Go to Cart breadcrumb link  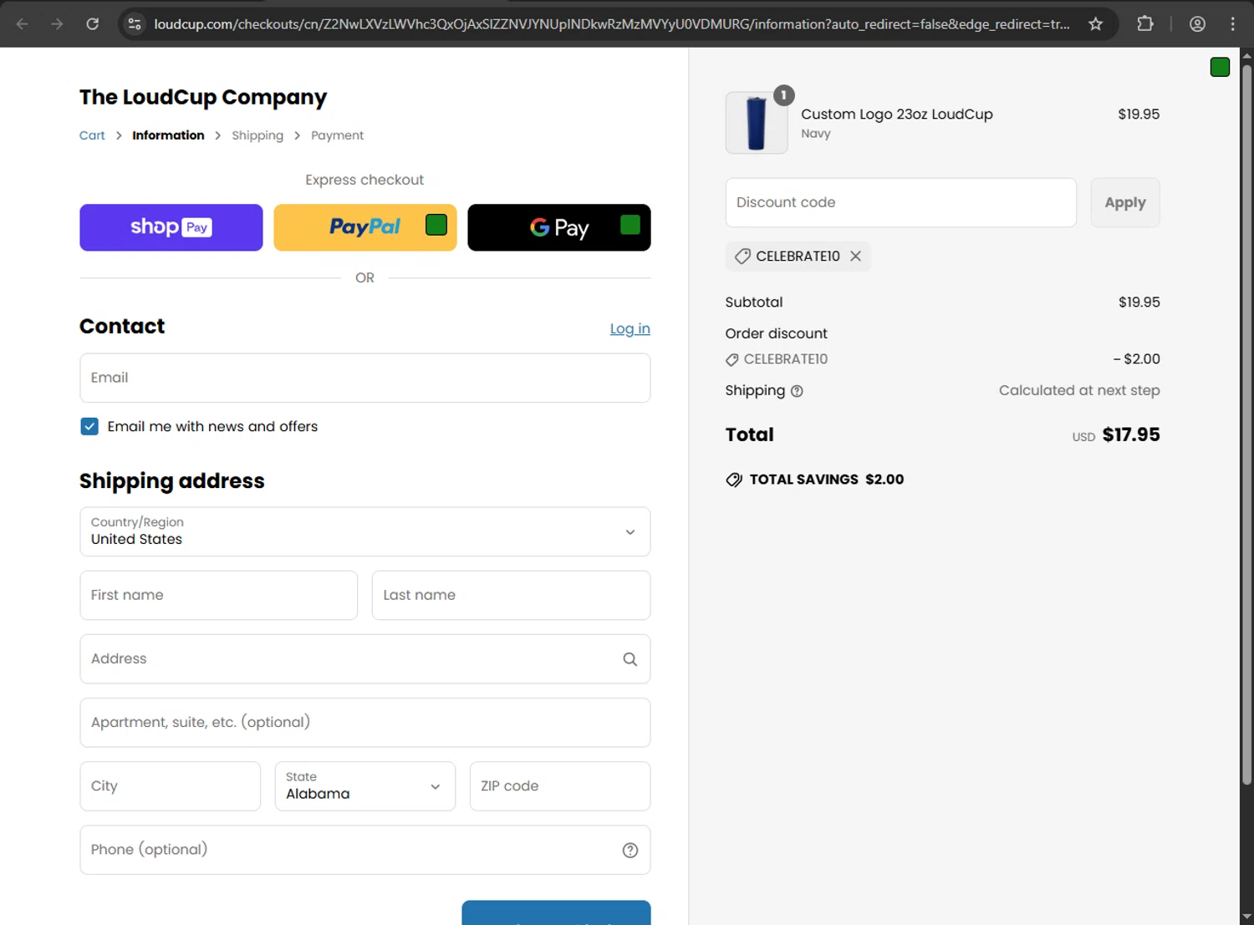coord(92,135)
